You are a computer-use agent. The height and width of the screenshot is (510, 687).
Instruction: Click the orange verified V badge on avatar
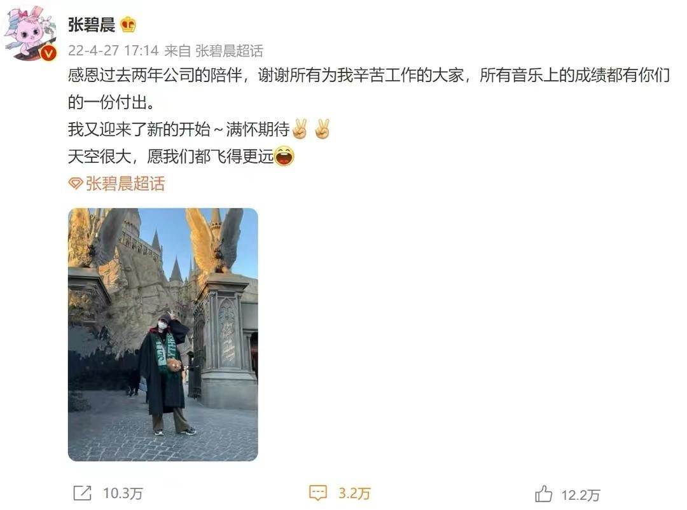pos(49,53)
